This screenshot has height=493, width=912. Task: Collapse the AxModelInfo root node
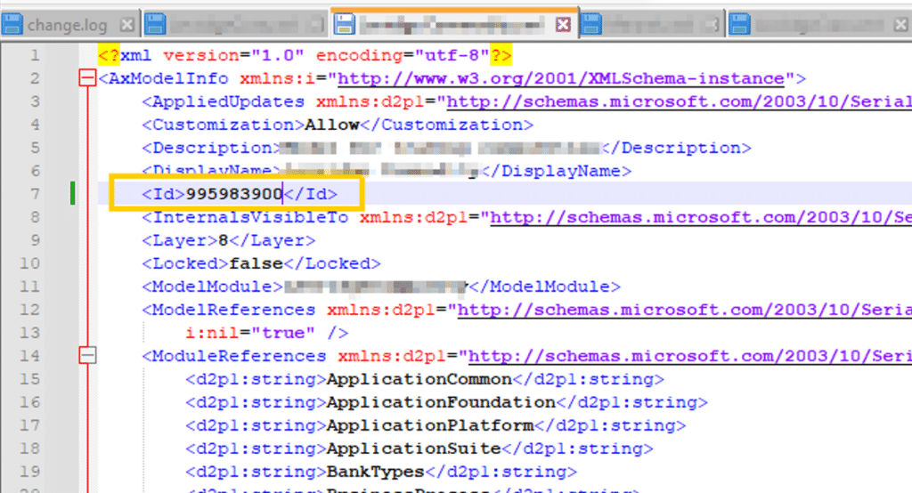(87, 78)
